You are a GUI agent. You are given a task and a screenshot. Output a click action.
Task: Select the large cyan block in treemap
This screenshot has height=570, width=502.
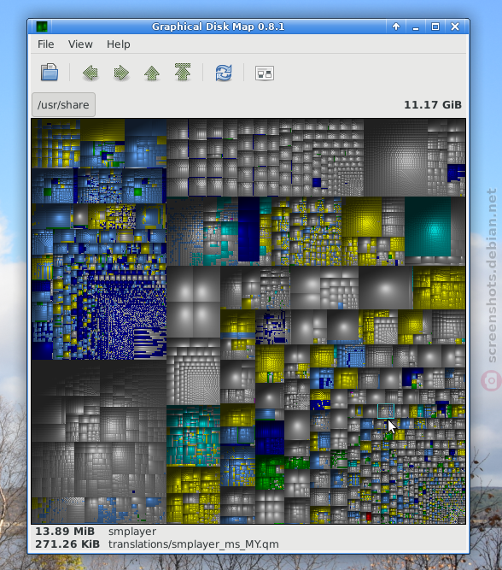tap(428, 226)
